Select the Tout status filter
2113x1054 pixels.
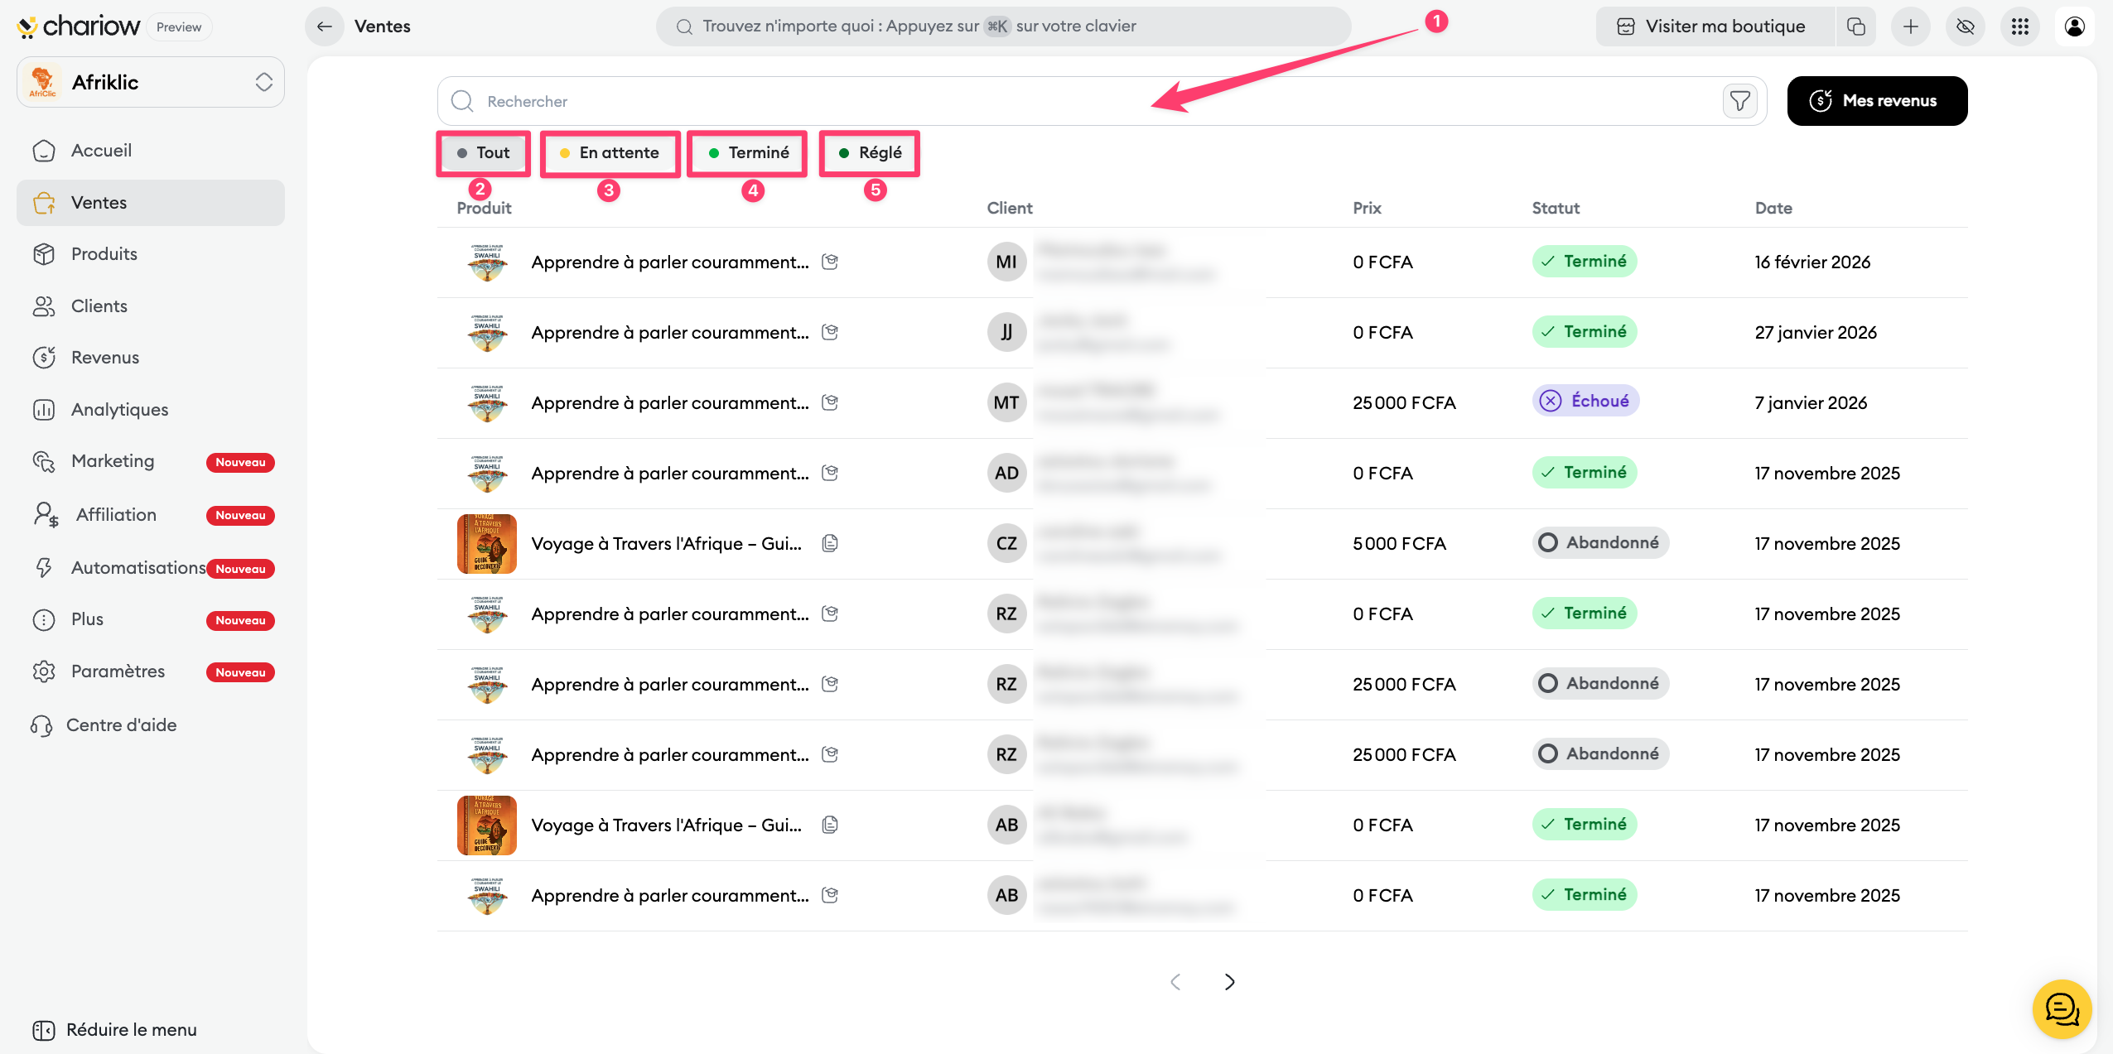(x=484, y=152)
